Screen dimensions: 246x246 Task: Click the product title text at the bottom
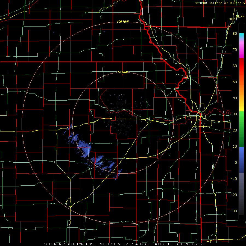124,244
